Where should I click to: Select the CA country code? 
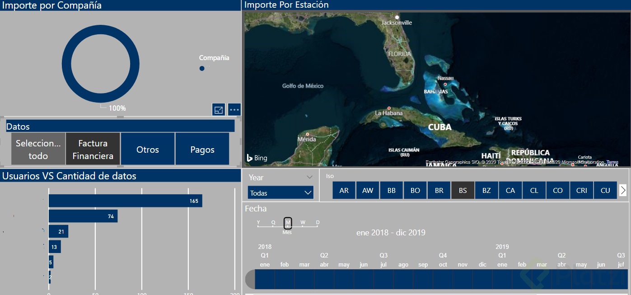(510, 190)
